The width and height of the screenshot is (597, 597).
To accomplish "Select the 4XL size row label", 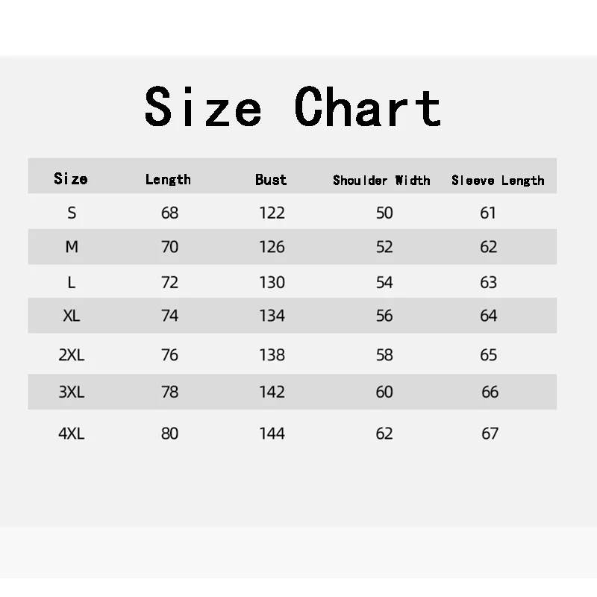I will (x=72, y=434).
